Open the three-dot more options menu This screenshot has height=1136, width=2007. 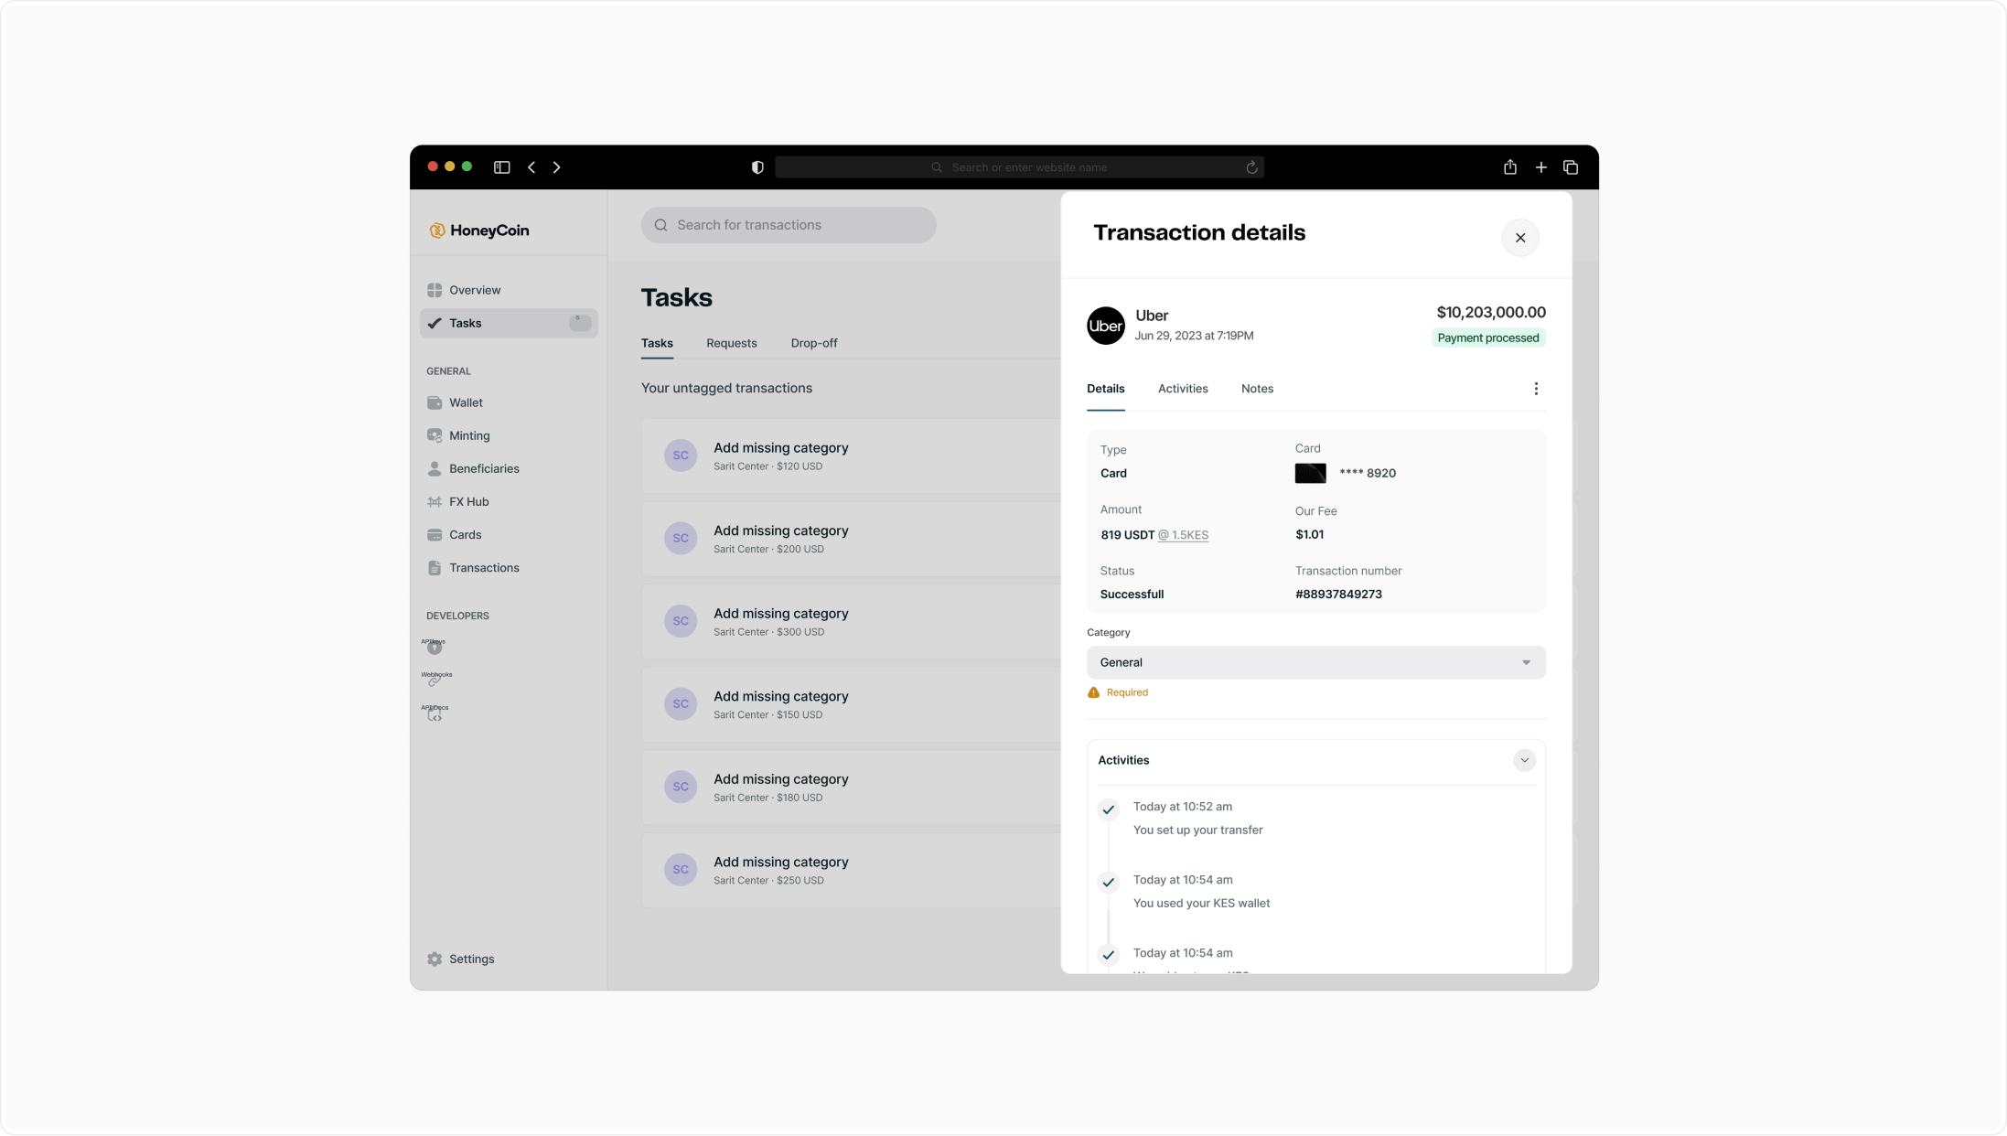coord(1536,389)
